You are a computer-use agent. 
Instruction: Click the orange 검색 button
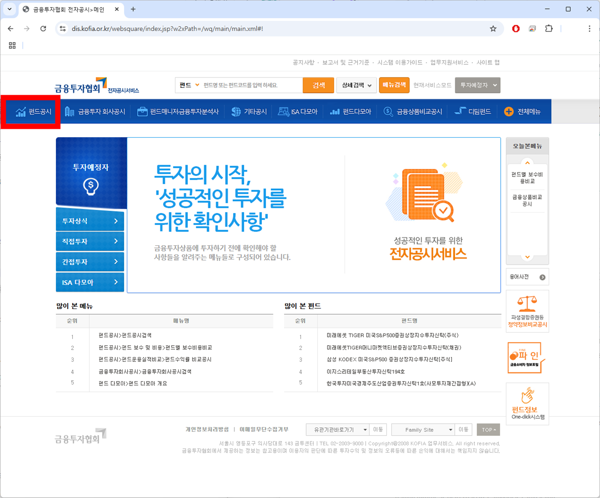click(x=319, y=85)
